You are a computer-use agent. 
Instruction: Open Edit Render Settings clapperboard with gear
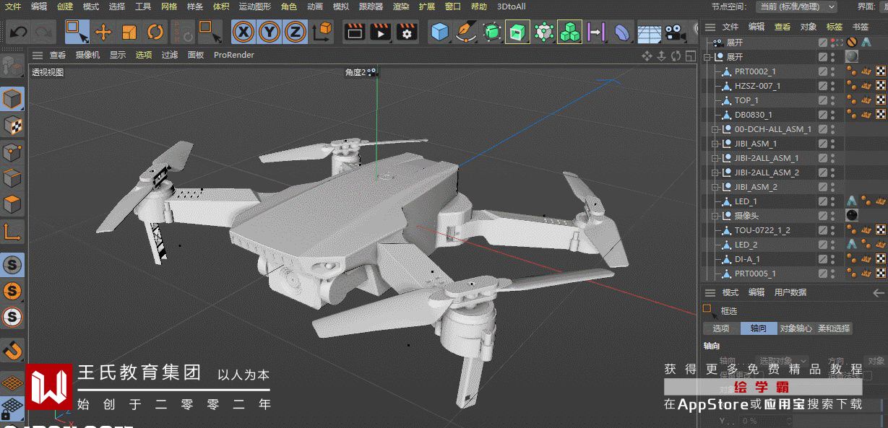coord(407,32)
